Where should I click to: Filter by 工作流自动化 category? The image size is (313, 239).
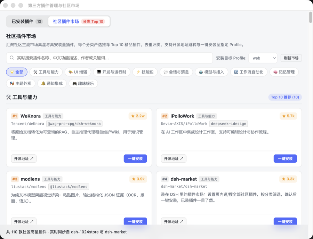(249, 72)
